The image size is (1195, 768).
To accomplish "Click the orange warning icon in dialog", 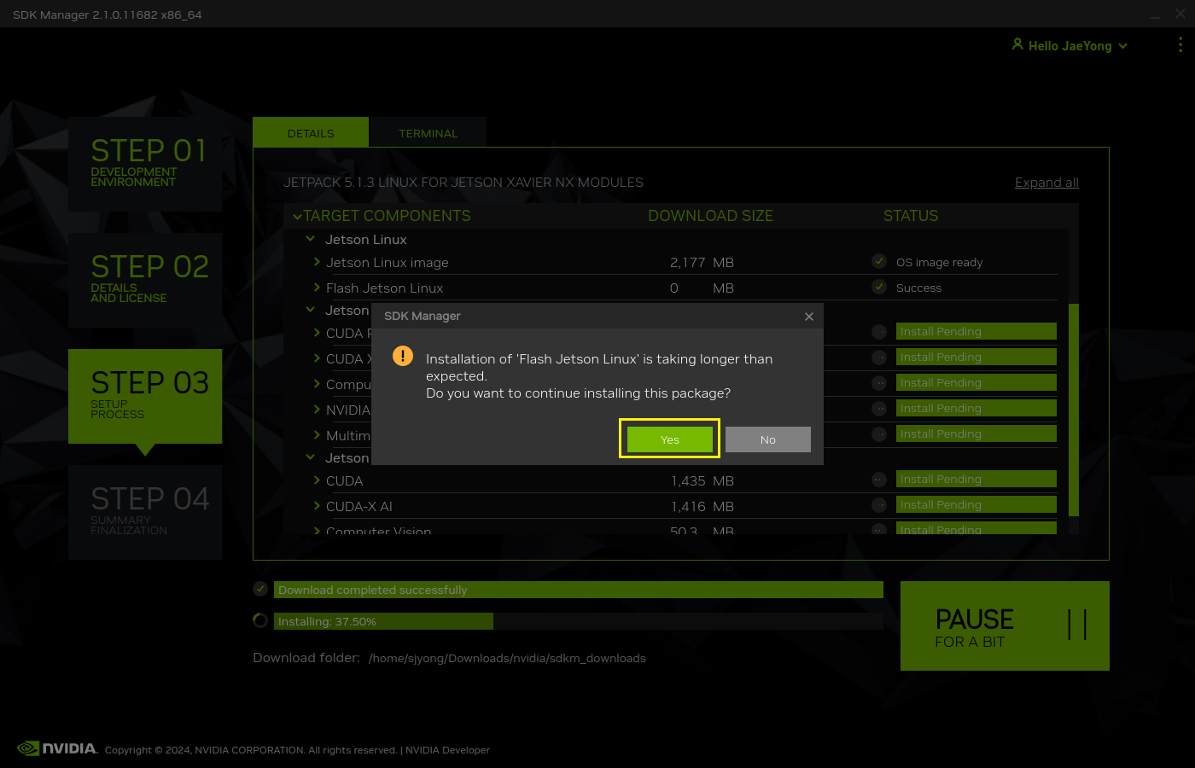I will pyautogui.click(x=403, y=356).
